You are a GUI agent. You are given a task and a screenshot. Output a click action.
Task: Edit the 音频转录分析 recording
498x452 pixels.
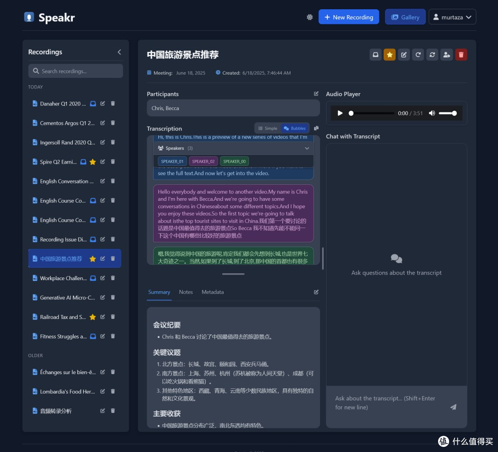coord(102,411)
